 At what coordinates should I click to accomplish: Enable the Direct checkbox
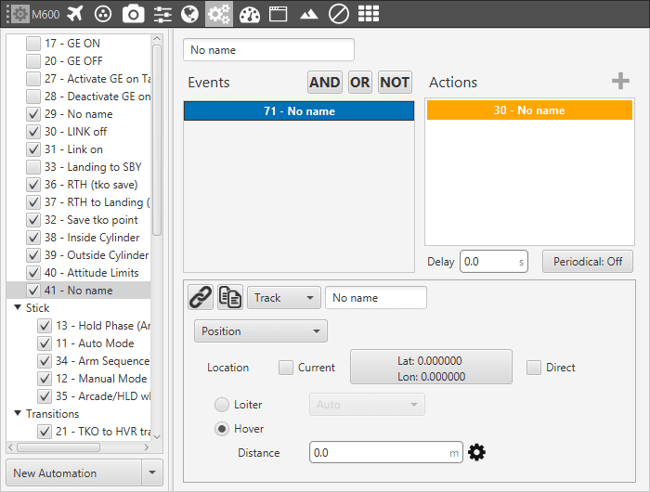click(x=534, y=368)
